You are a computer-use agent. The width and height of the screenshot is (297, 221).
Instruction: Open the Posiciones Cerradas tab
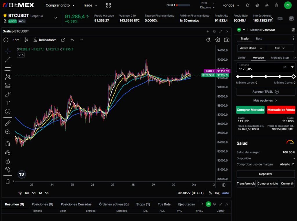76,204
